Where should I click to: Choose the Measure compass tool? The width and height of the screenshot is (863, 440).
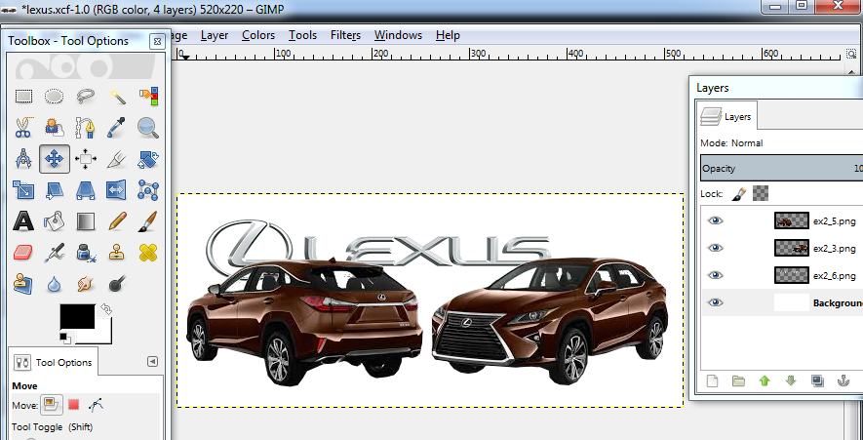(22, 159)
